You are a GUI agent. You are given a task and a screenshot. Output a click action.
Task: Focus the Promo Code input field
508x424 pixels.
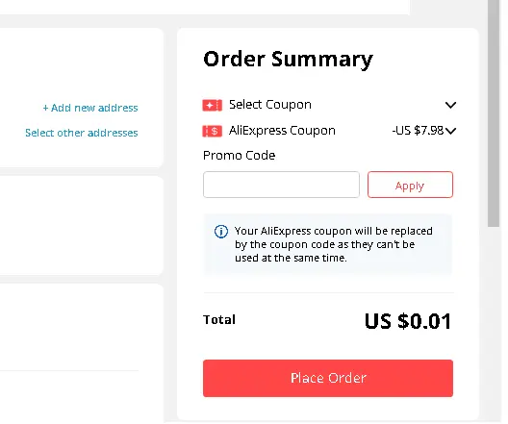tap(281, 185)
